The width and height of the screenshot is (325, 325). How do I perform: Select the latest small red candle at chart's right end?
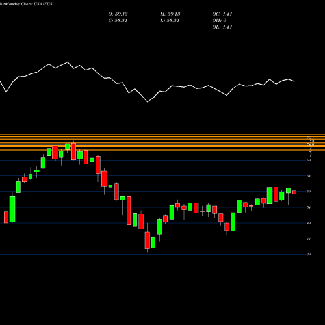pos(294,192)
